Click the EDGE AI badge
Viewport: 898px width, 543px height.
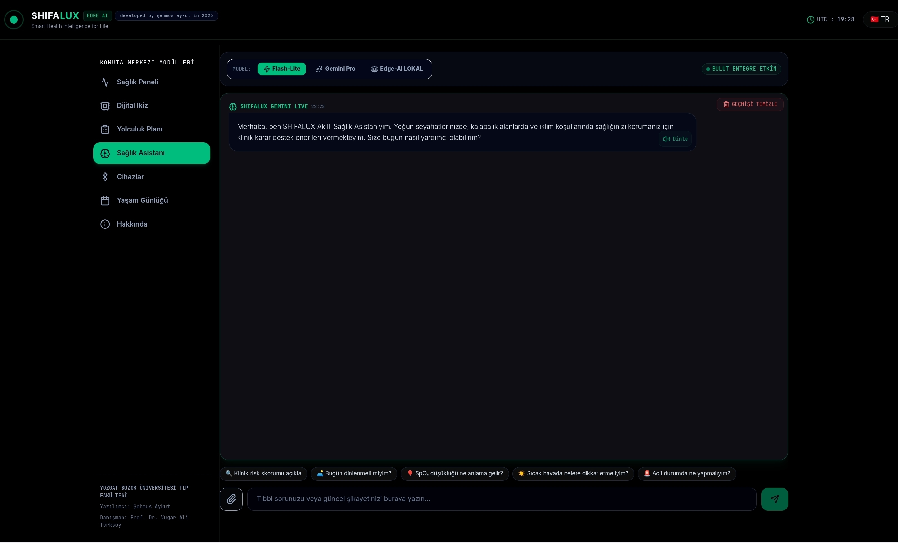[97, 16]
